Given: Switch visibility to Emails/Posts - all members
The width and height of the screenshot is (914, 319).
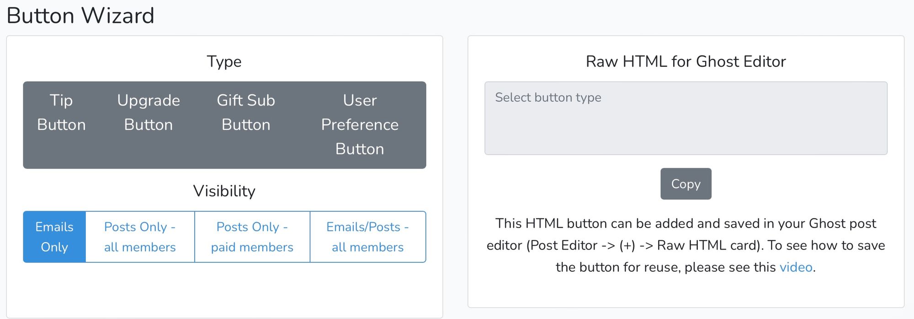Looking at the screenshot, I should [368, 237].
